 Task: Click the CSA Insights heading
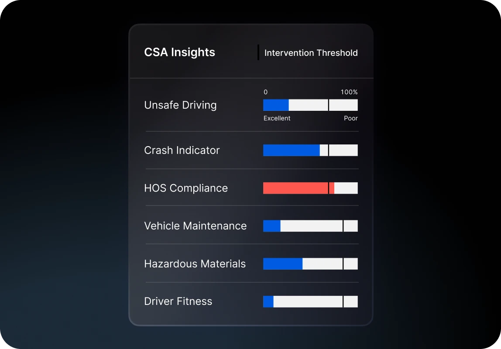pos(179,52)
